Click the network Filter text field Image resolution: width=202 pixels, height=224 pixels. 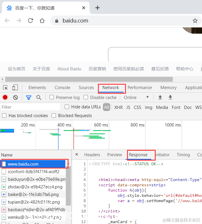click(30, 107)
